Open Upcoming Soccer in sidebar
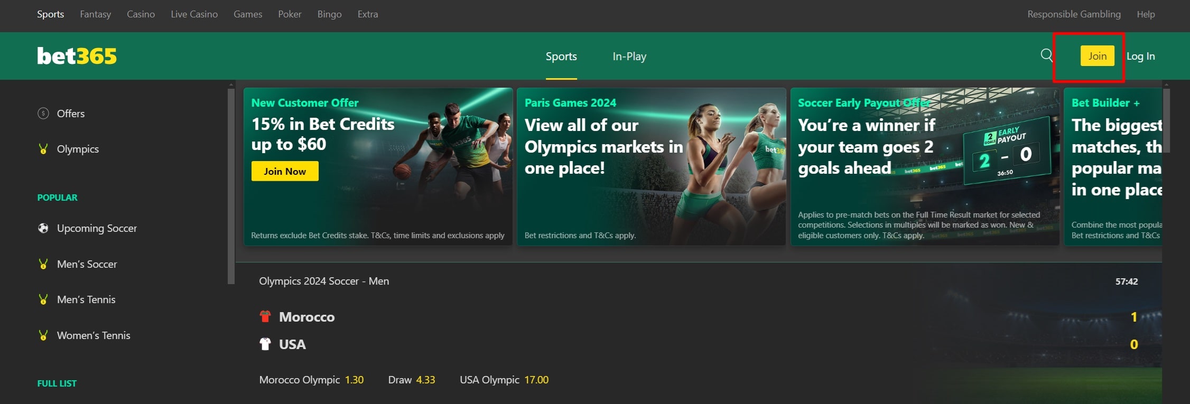Viewport: 1190px width, 404px height. [97, 228]
